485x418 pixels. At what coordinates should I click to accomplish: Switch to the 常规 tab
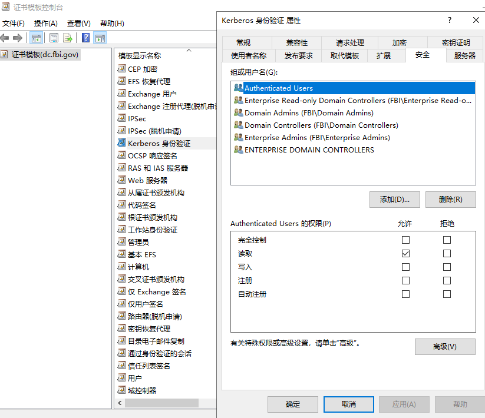243,42
